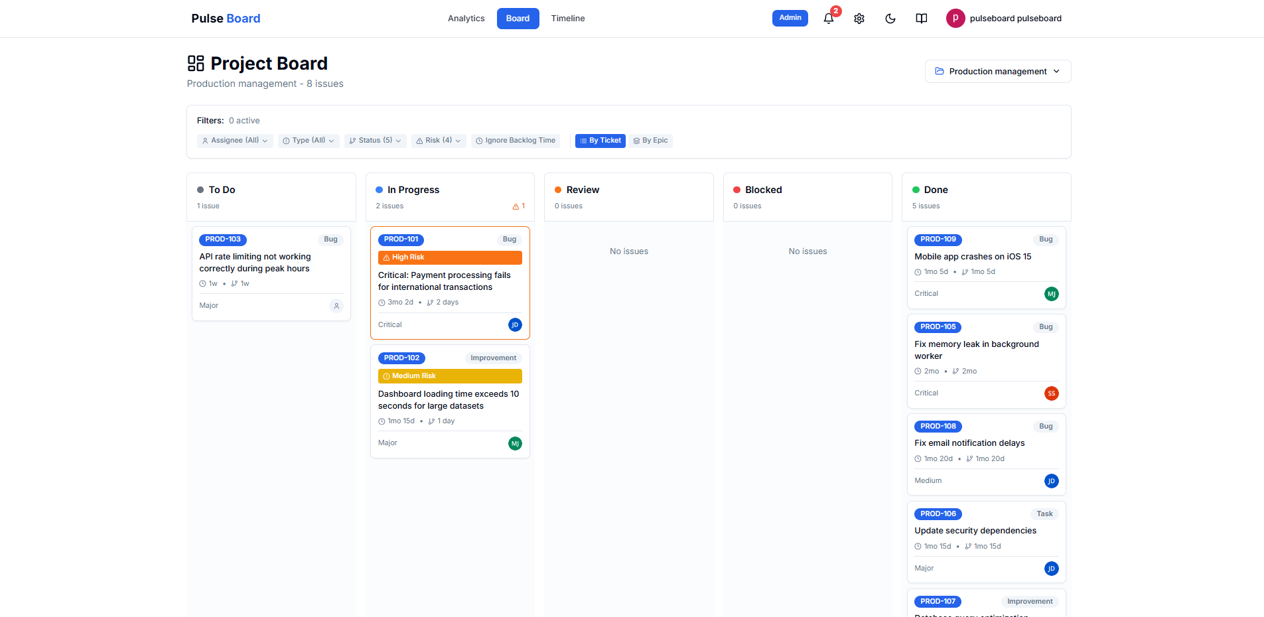The height and width of the screenshot is (617, 1264).
Task: Click the MJ avatar on PROD-102
Action: [515, 444]
